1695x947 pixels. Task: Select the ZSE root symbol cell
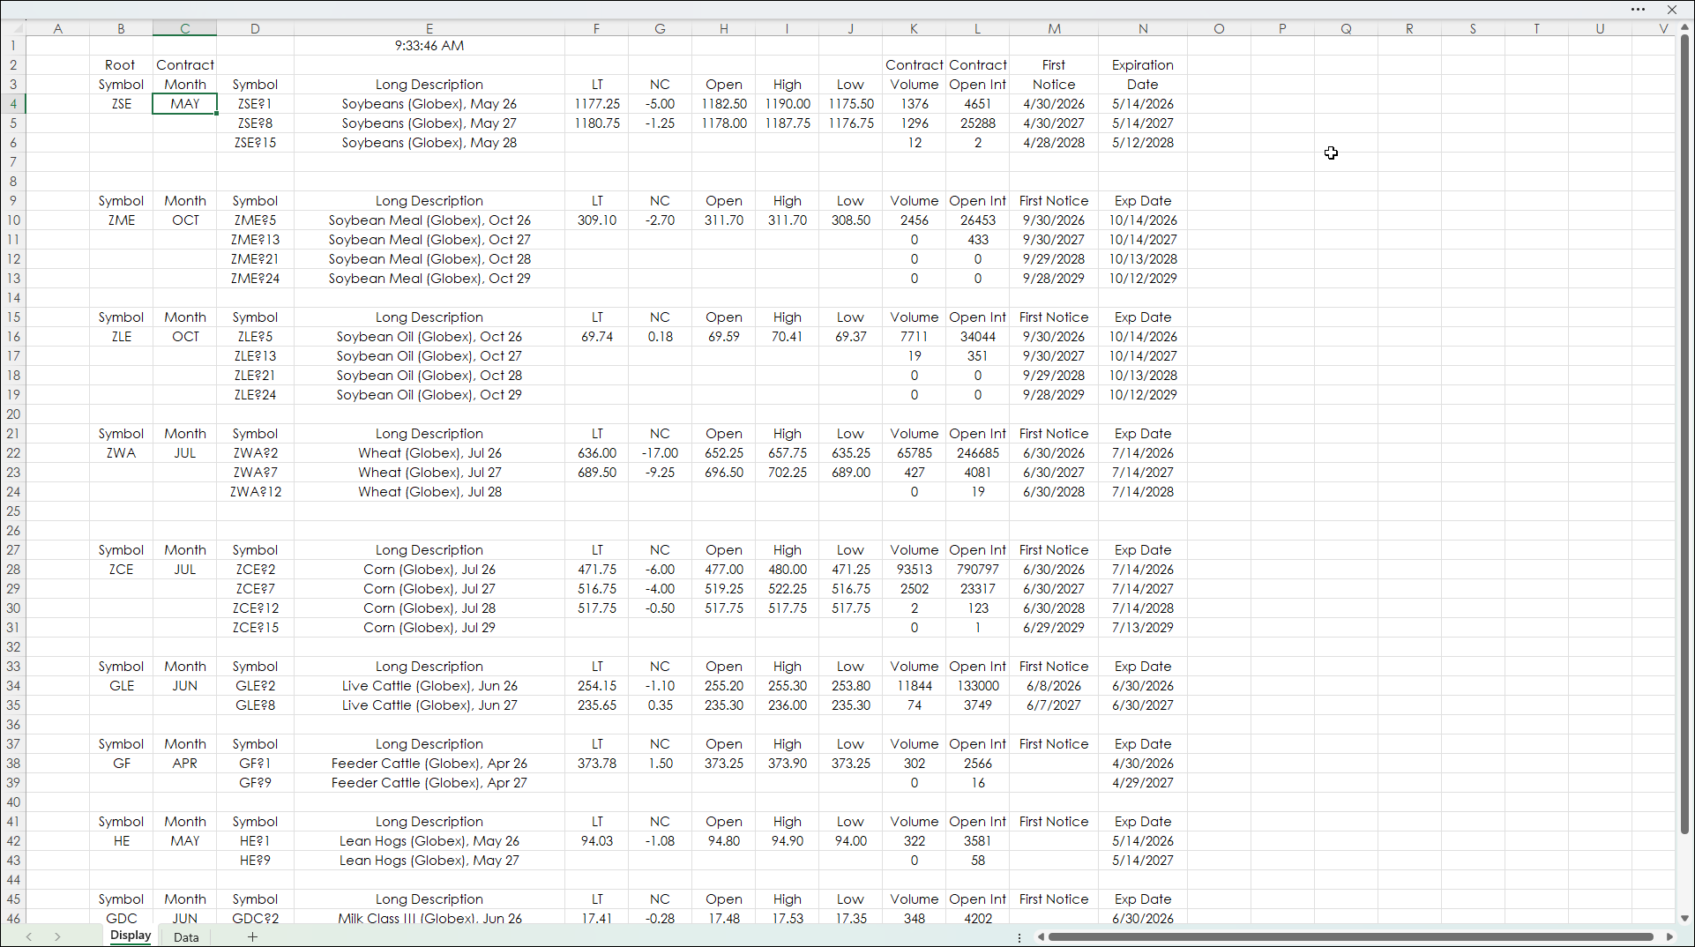click(121, 104)
